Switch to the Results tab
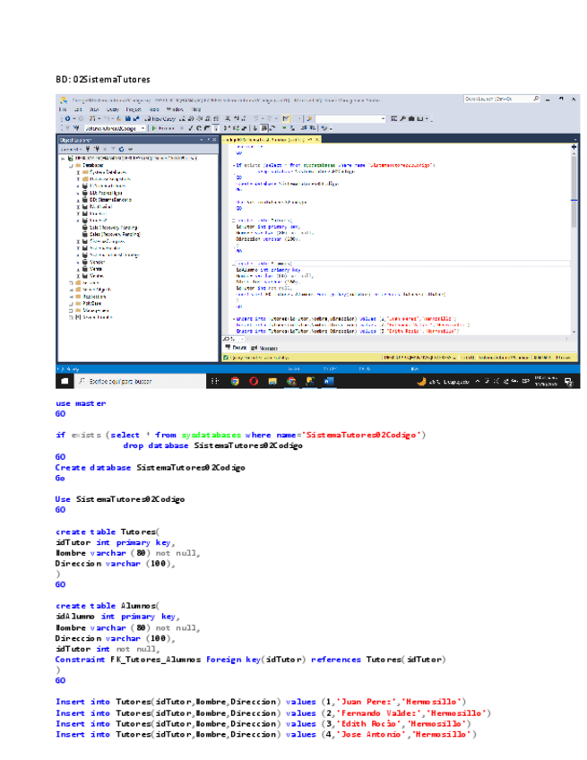Screen dimensions: 587x760 238,347
